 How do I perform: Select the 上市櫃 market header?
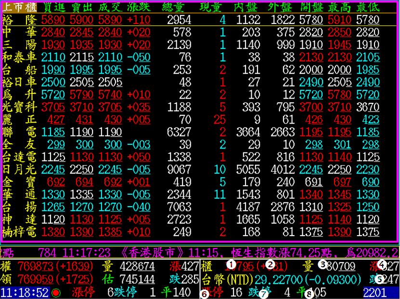pos(19,7)
